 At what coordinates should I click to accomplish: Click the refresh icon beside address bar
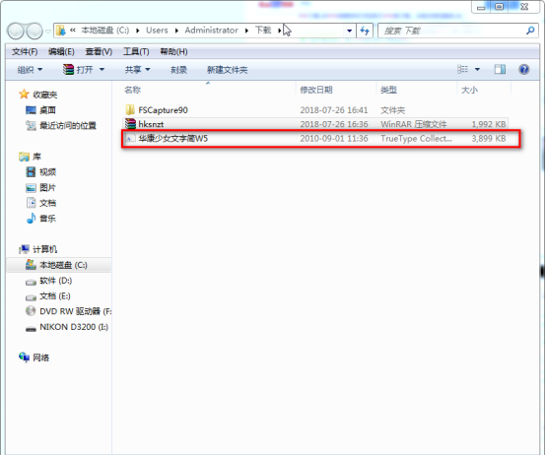(x=365, y=31)
